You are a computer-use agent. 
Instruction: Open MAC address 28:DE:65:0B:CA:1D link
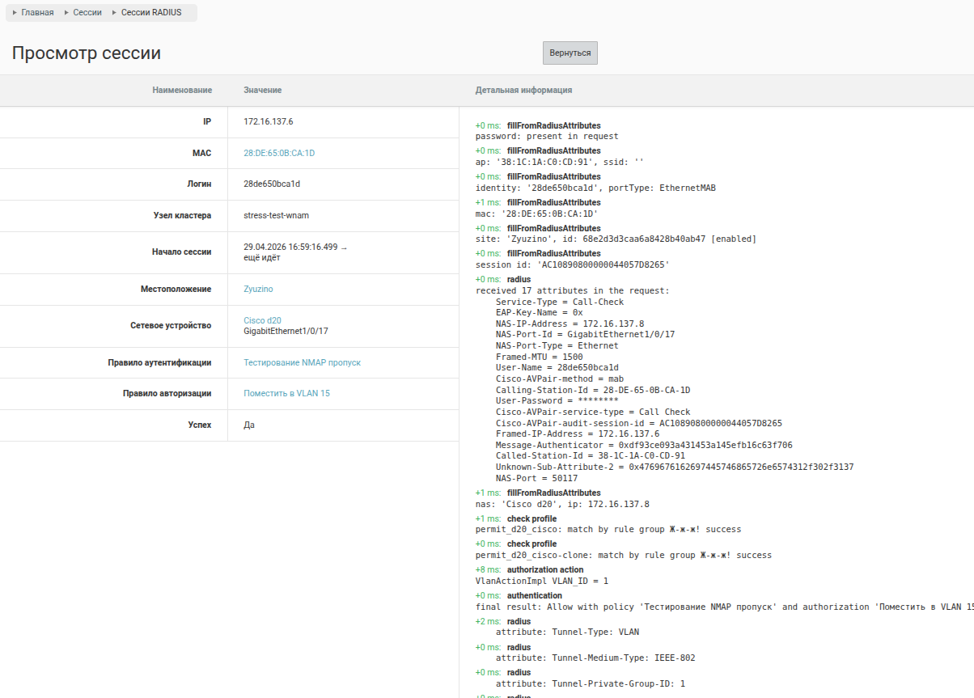(x=279, y=153)
